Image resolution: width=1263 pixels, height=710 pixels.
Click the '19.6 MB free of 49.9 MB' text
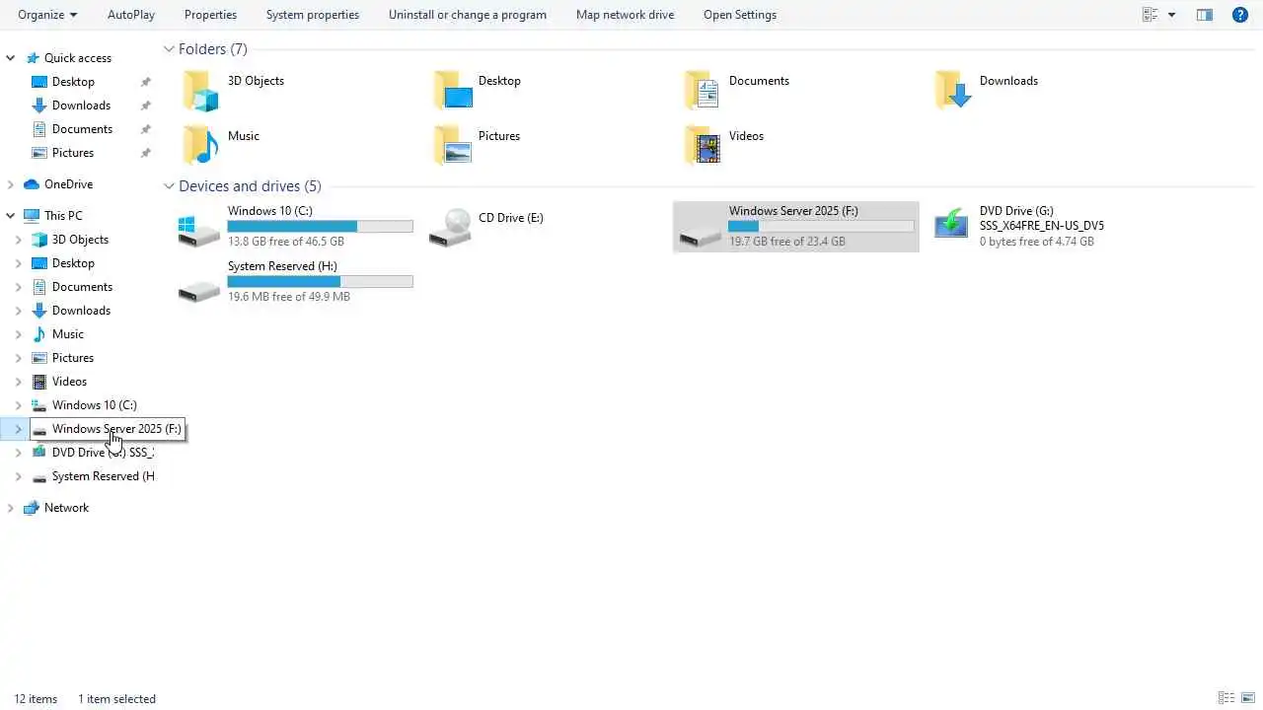289,297
